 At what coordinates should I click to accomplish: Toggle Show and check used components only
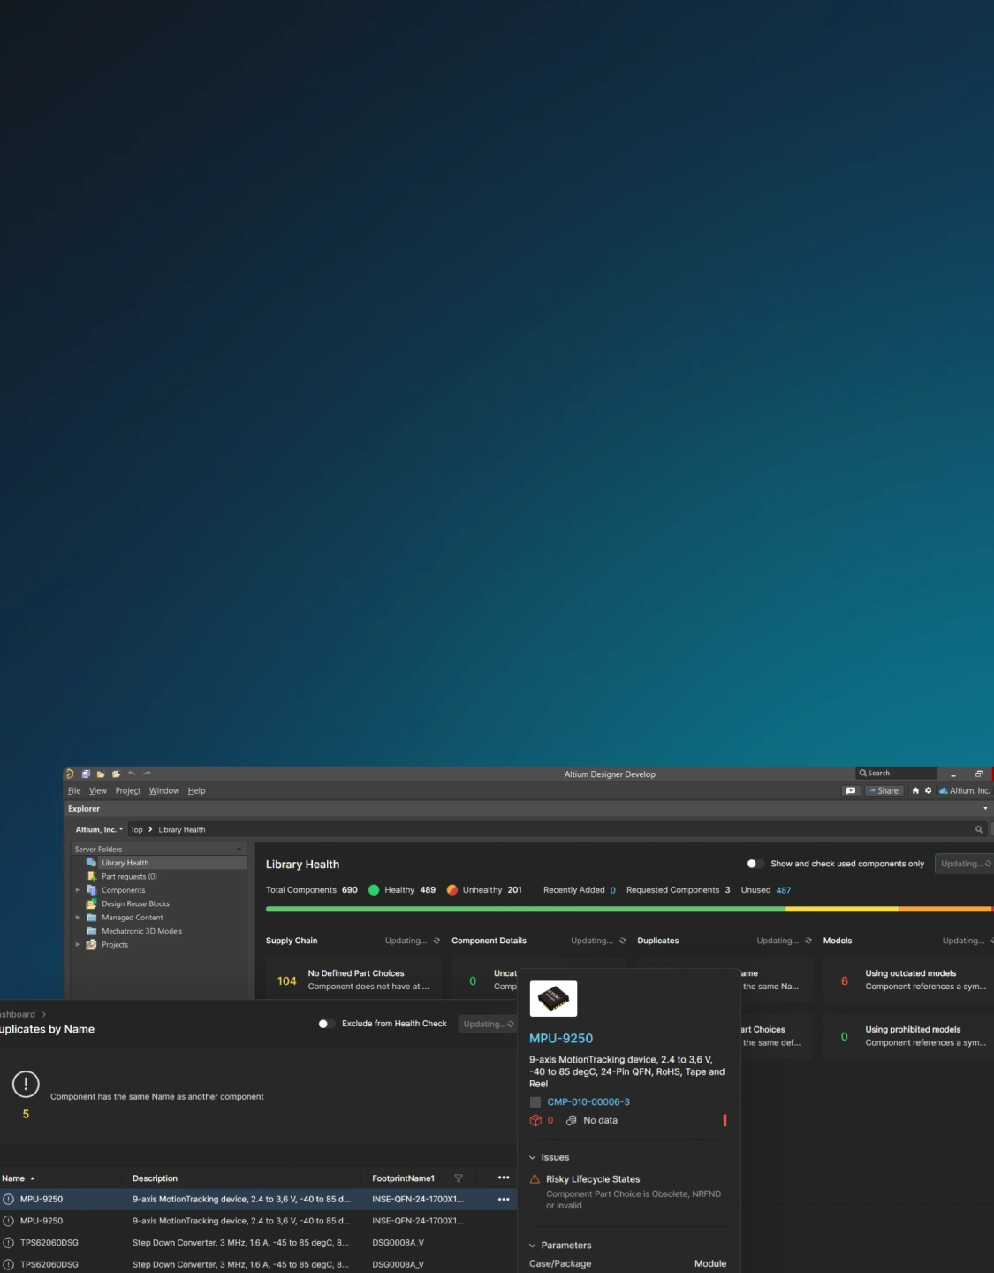[755, 865]
